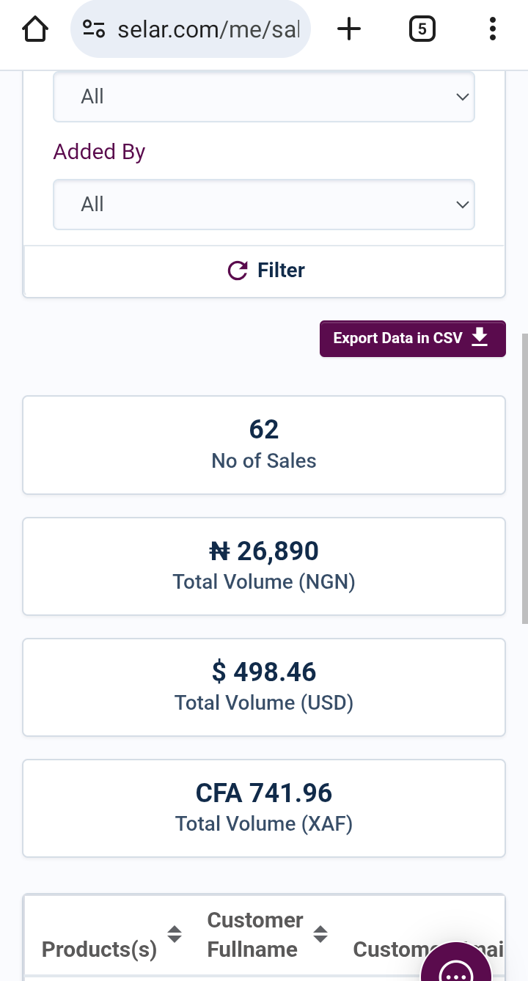528x981 pixels.
Task: Open the site permissions icon in the address bar
Action: [x=94, y=29]
